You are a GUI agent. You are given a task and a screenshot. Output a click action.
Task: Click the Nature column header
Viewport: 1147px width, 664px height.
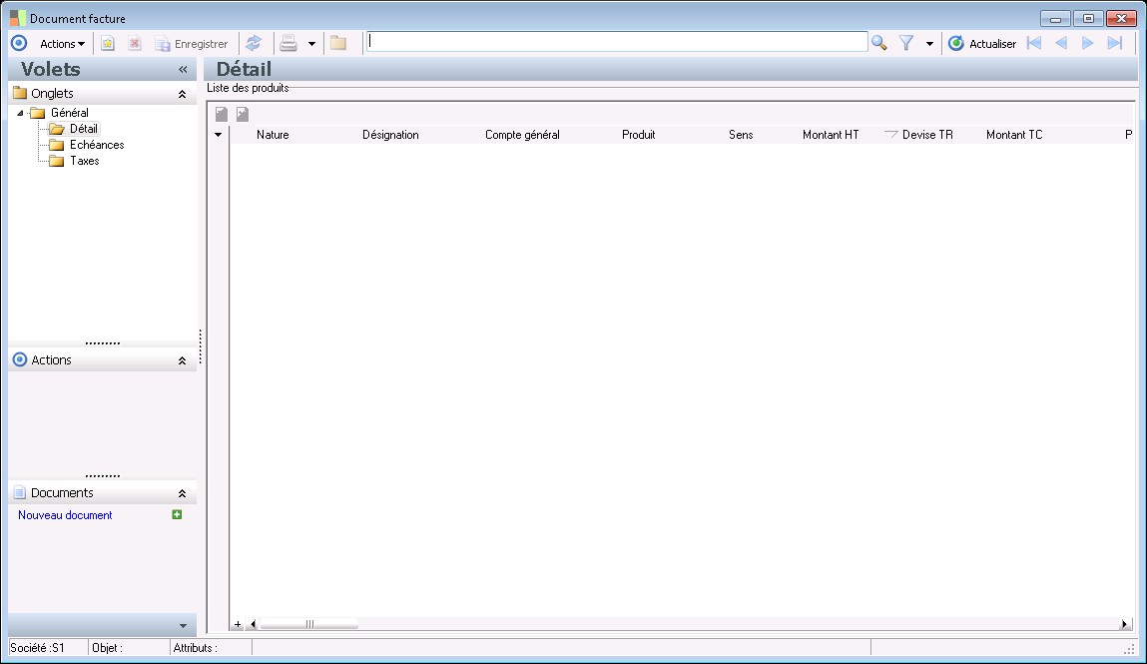pos(273,135)
